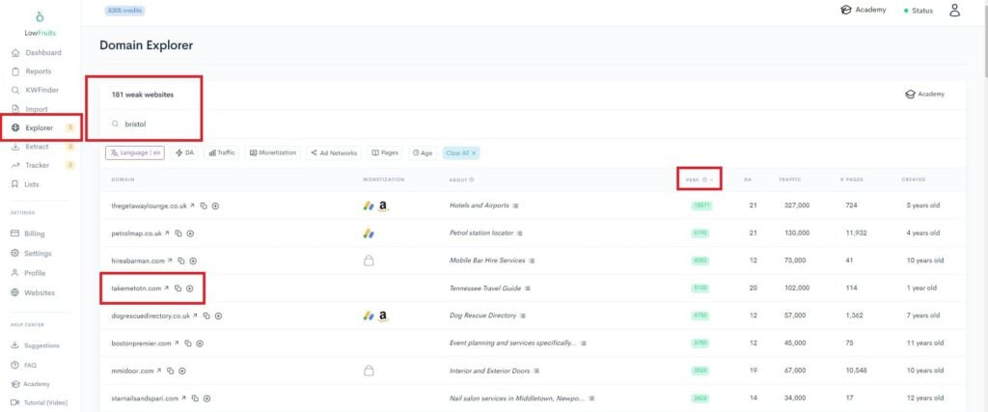This screenshot has width=988, height=412.
Task: Open the Tutorial (Video) link
Action: tap(40, 402)
